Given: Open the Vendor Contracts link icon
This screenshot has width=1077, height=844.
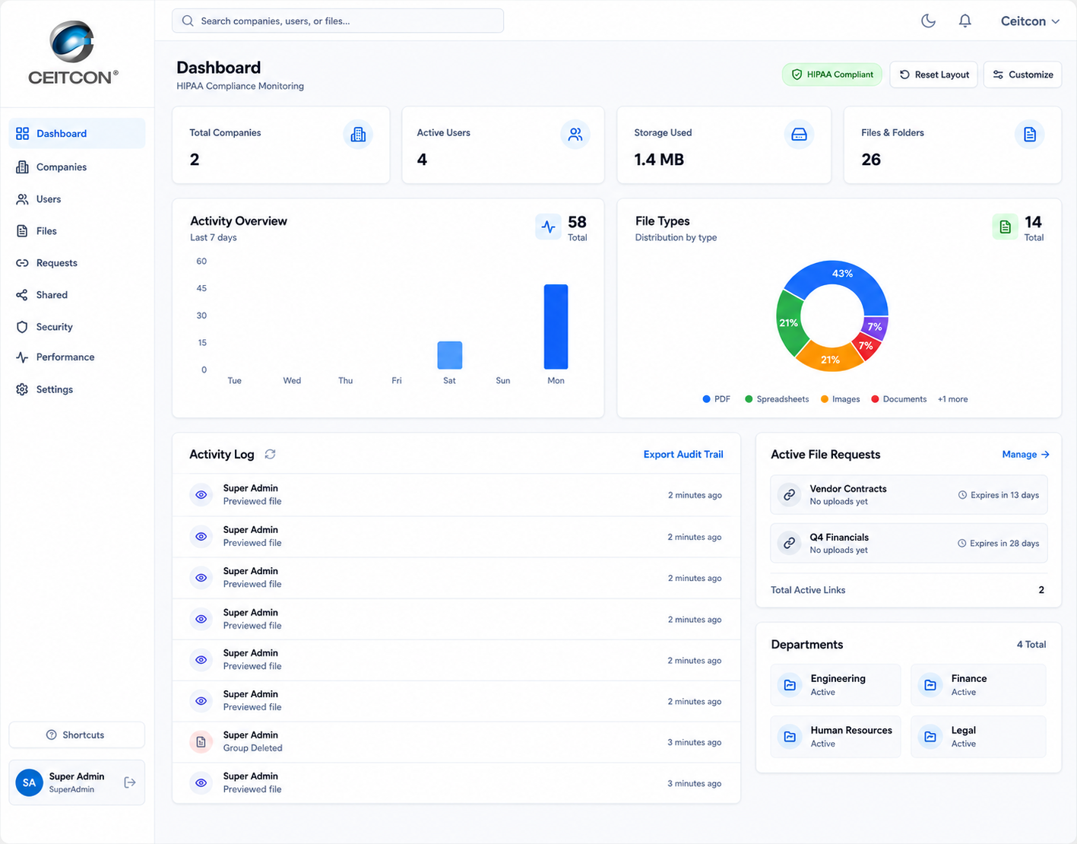Looking at the screenshot, I should [x=790, y=495].
